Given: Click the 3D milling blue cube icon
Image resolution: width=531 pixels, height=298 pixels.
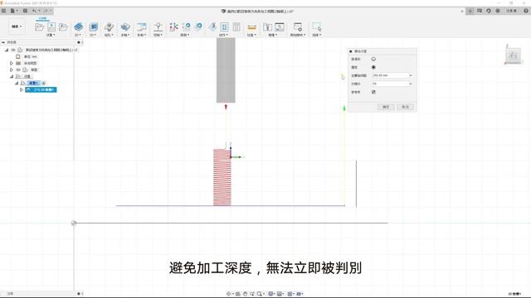Looking at the screenshot, I should point(94,26).
